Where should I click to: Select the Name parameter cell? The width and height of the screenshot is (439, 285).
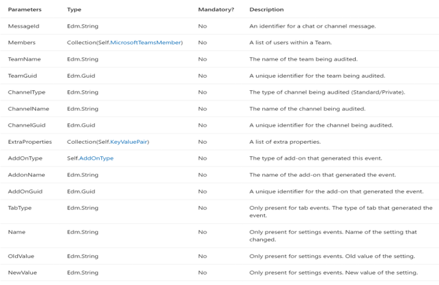(17, 232)
